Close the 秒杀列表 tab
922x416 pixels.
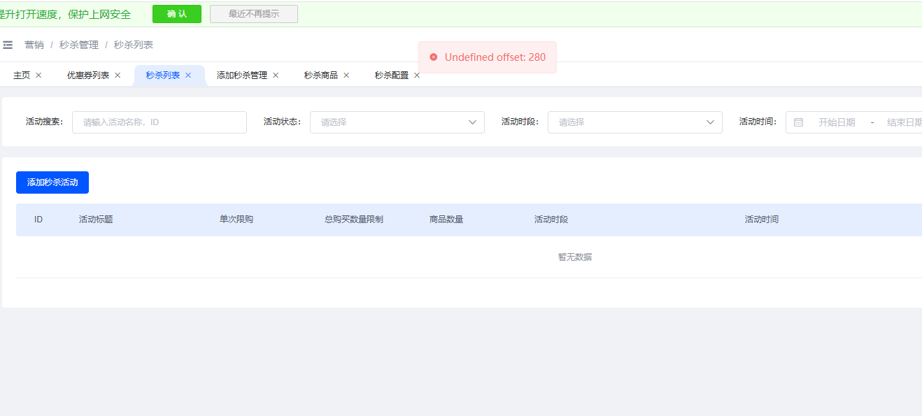tap(188, 75)
